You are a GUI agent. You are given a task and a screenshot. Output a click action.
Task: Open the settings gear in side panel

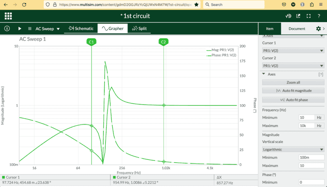(x=318, y=29)
